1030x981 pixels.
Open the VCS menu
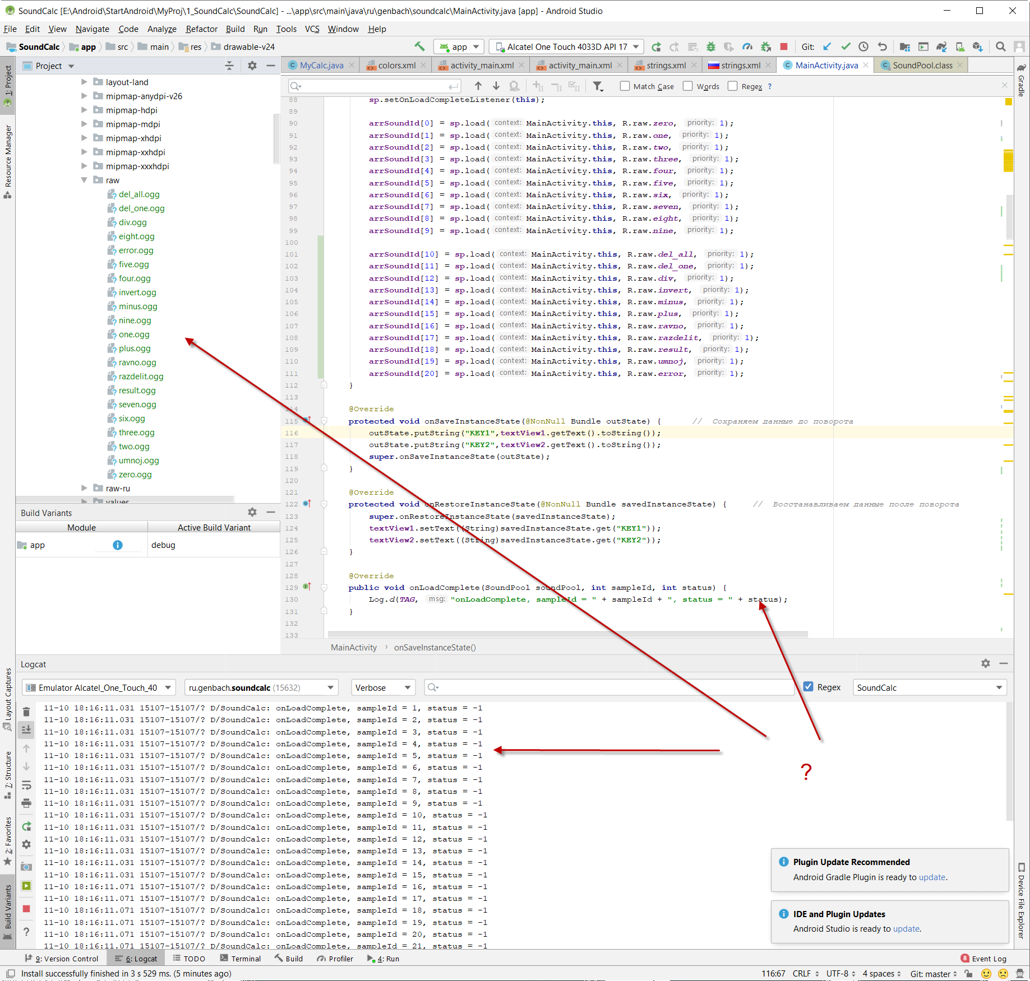(x=312, y=29)
